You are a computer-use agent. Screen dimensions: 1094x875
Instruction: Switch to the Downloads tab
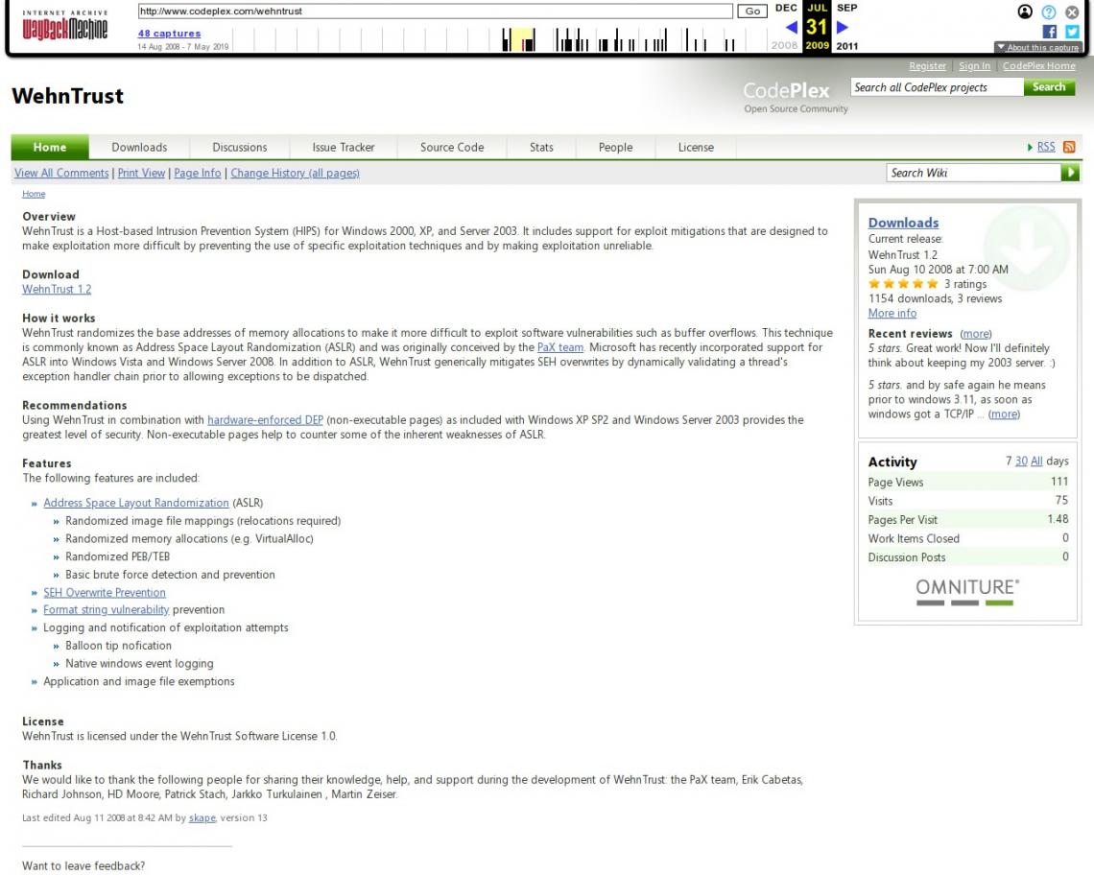[x=139, y=147]
